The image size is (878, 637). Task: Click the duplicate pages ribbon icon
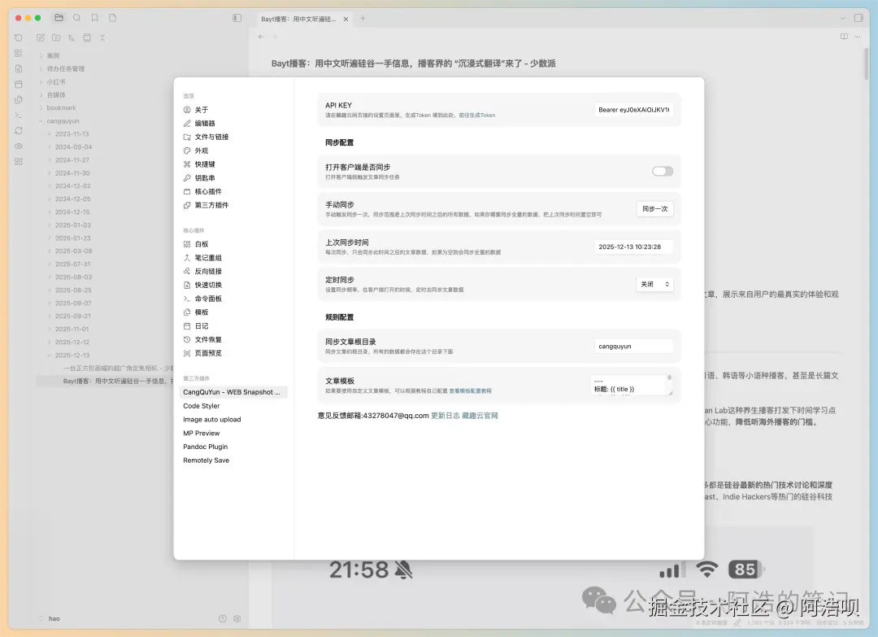tap(19, 100)
